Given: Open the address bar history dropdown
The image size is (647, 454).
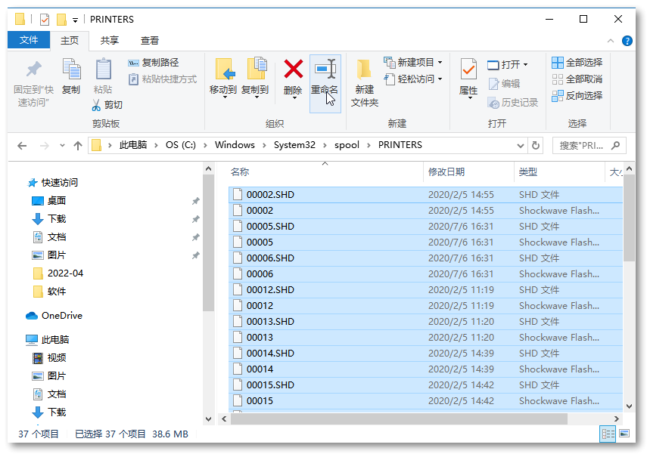Looking at the screenshot, I should click(521, 144).
